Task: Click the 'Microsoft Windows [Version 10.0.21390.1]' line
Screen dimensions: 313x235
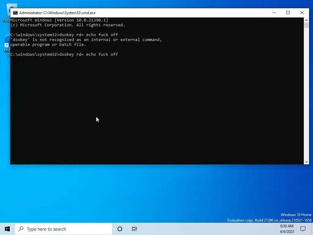Action: 59,20
